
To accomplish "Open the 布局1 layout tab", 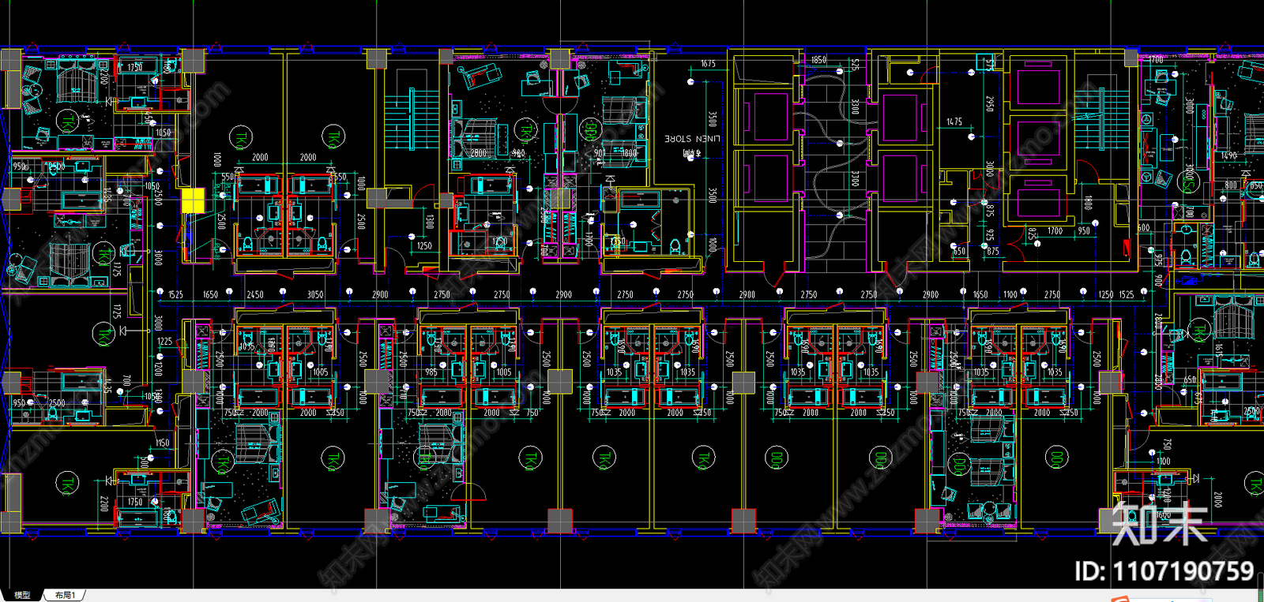I will [x=65, y=595].
